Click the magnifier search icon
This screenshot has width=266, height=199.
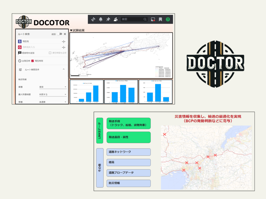pyautogui.click(x=145, y=19)
